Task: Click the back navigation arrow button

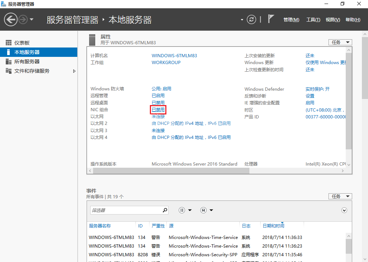Action: 11,19
